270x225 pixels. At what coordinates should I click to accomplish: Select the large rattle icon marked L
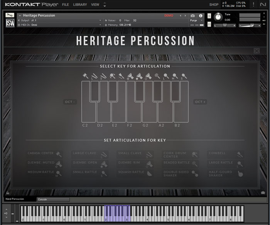pos(166,76)
